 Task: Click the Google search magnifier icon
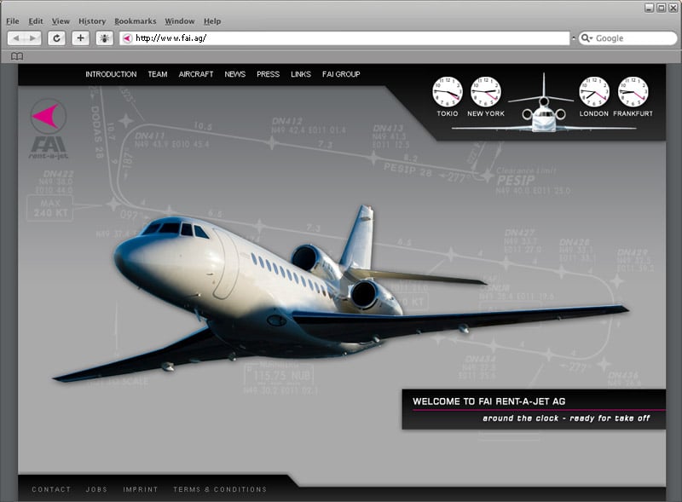[585, 38]
